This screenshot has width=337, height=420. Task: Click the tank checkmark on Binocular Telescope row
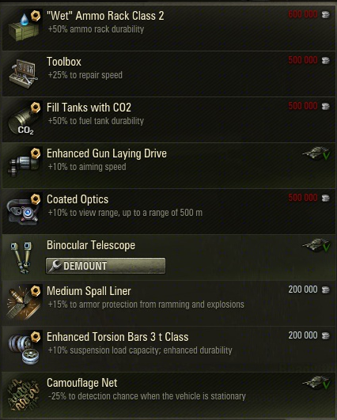[316, 245]
